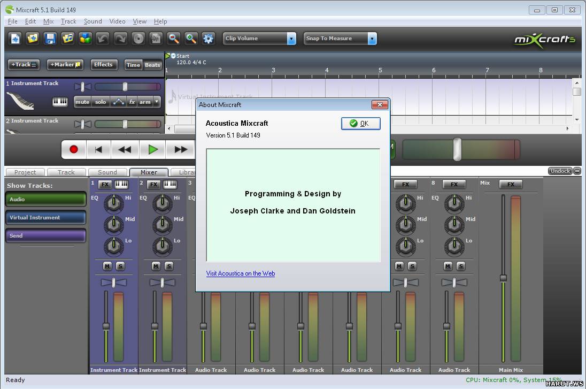Open fx for Instrument Track 1

point(132,102)
